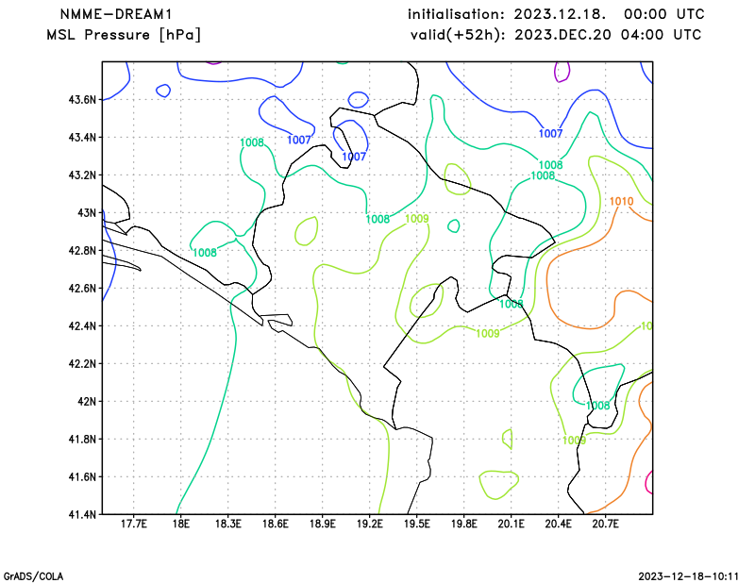Click the orange 1010 contour label

point(621,201)
